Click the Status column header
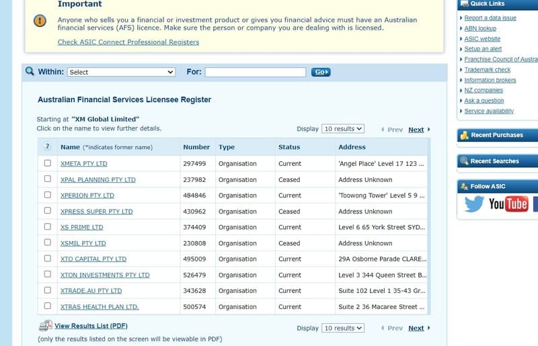Image resolution: width=538 pixels, height=346 pixels. 289,147
